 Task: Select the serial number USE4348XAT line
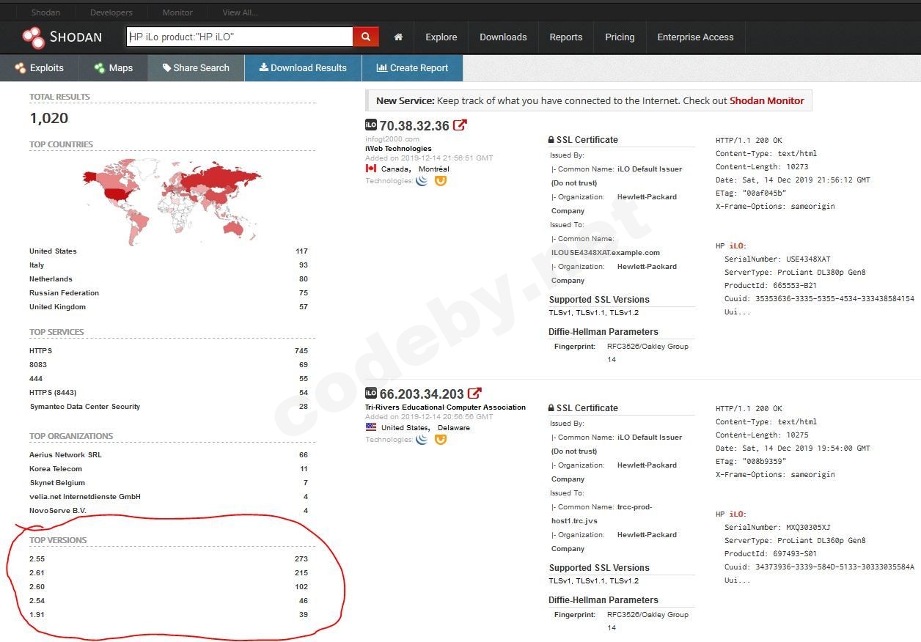click(777, 259)
